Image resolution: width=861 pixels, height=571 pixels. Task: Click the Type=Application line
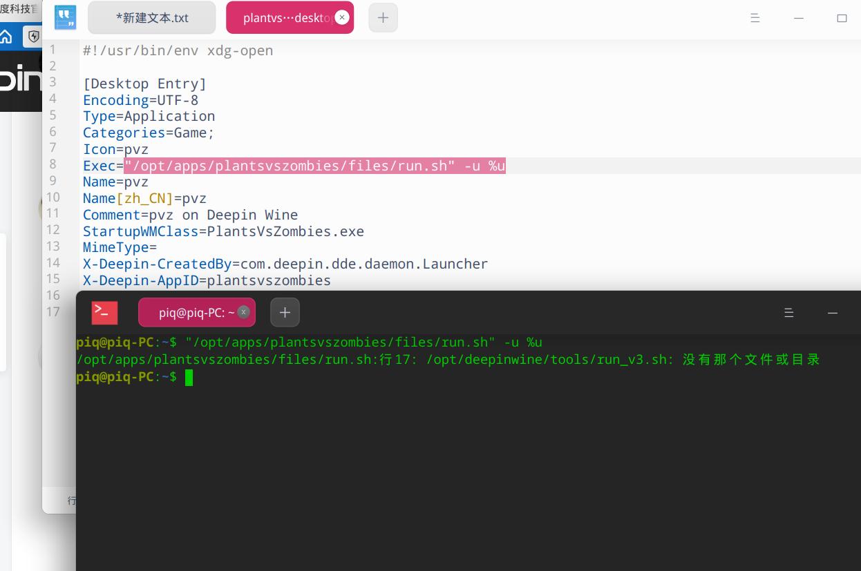[x=149, y=116]
